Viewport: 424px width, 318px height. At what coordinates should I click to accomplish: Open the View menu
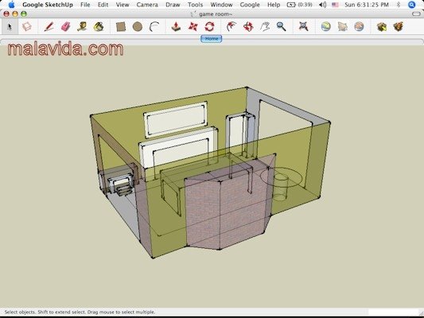pyautogui.click(x=123, y=5)
